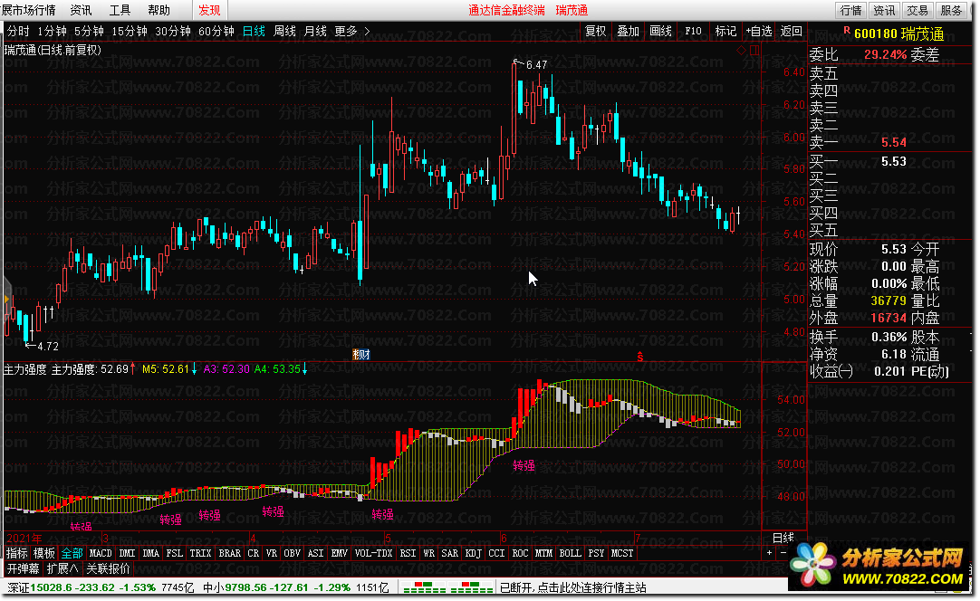Image resolution: width=980 pixels, height=601 pixels.
Task: Switch indicator to DMA
Action: (150, 553)
